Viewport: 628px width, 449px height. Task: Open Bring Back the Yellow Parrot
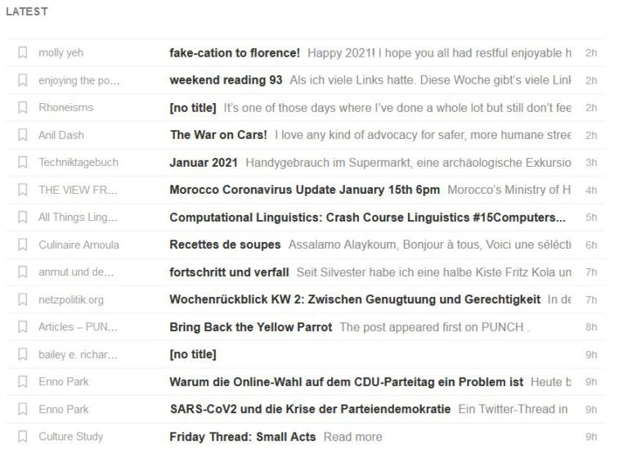click(251, 327)
